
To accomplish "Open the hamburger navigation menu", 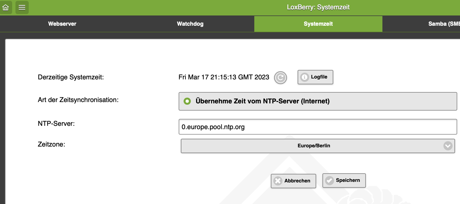I will [x=22, y=7].
